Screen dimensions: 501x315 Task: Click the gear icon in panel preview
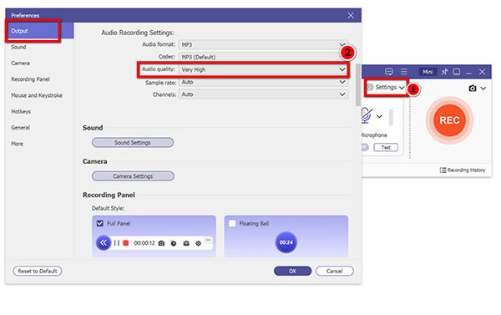click(198, 243)
